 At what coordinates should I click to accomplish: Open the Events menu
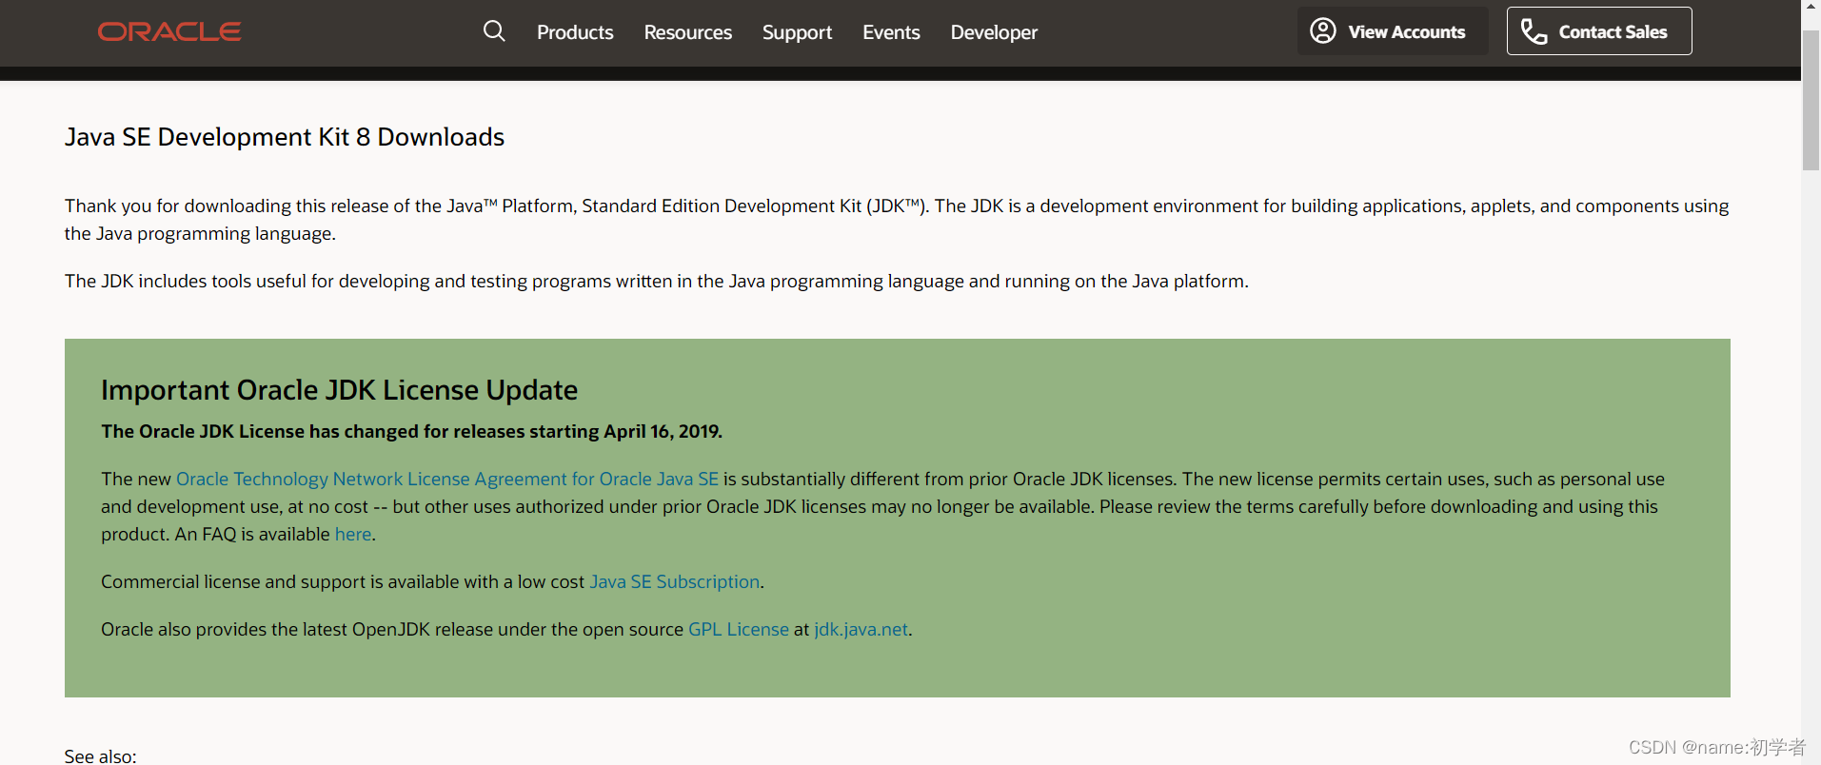pyautogui.click(x=891, y=32)
